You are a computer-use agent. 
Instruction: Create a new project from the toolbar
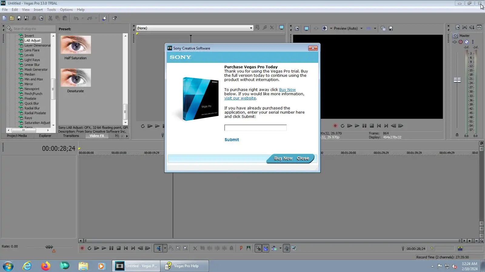click(x=4, y=18)
